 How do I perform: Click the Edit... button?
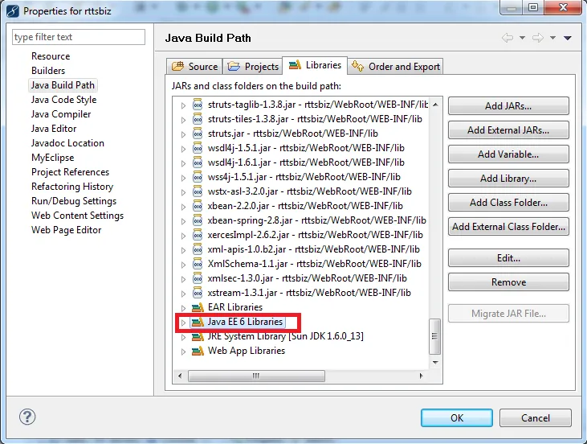tap(508, 258)
